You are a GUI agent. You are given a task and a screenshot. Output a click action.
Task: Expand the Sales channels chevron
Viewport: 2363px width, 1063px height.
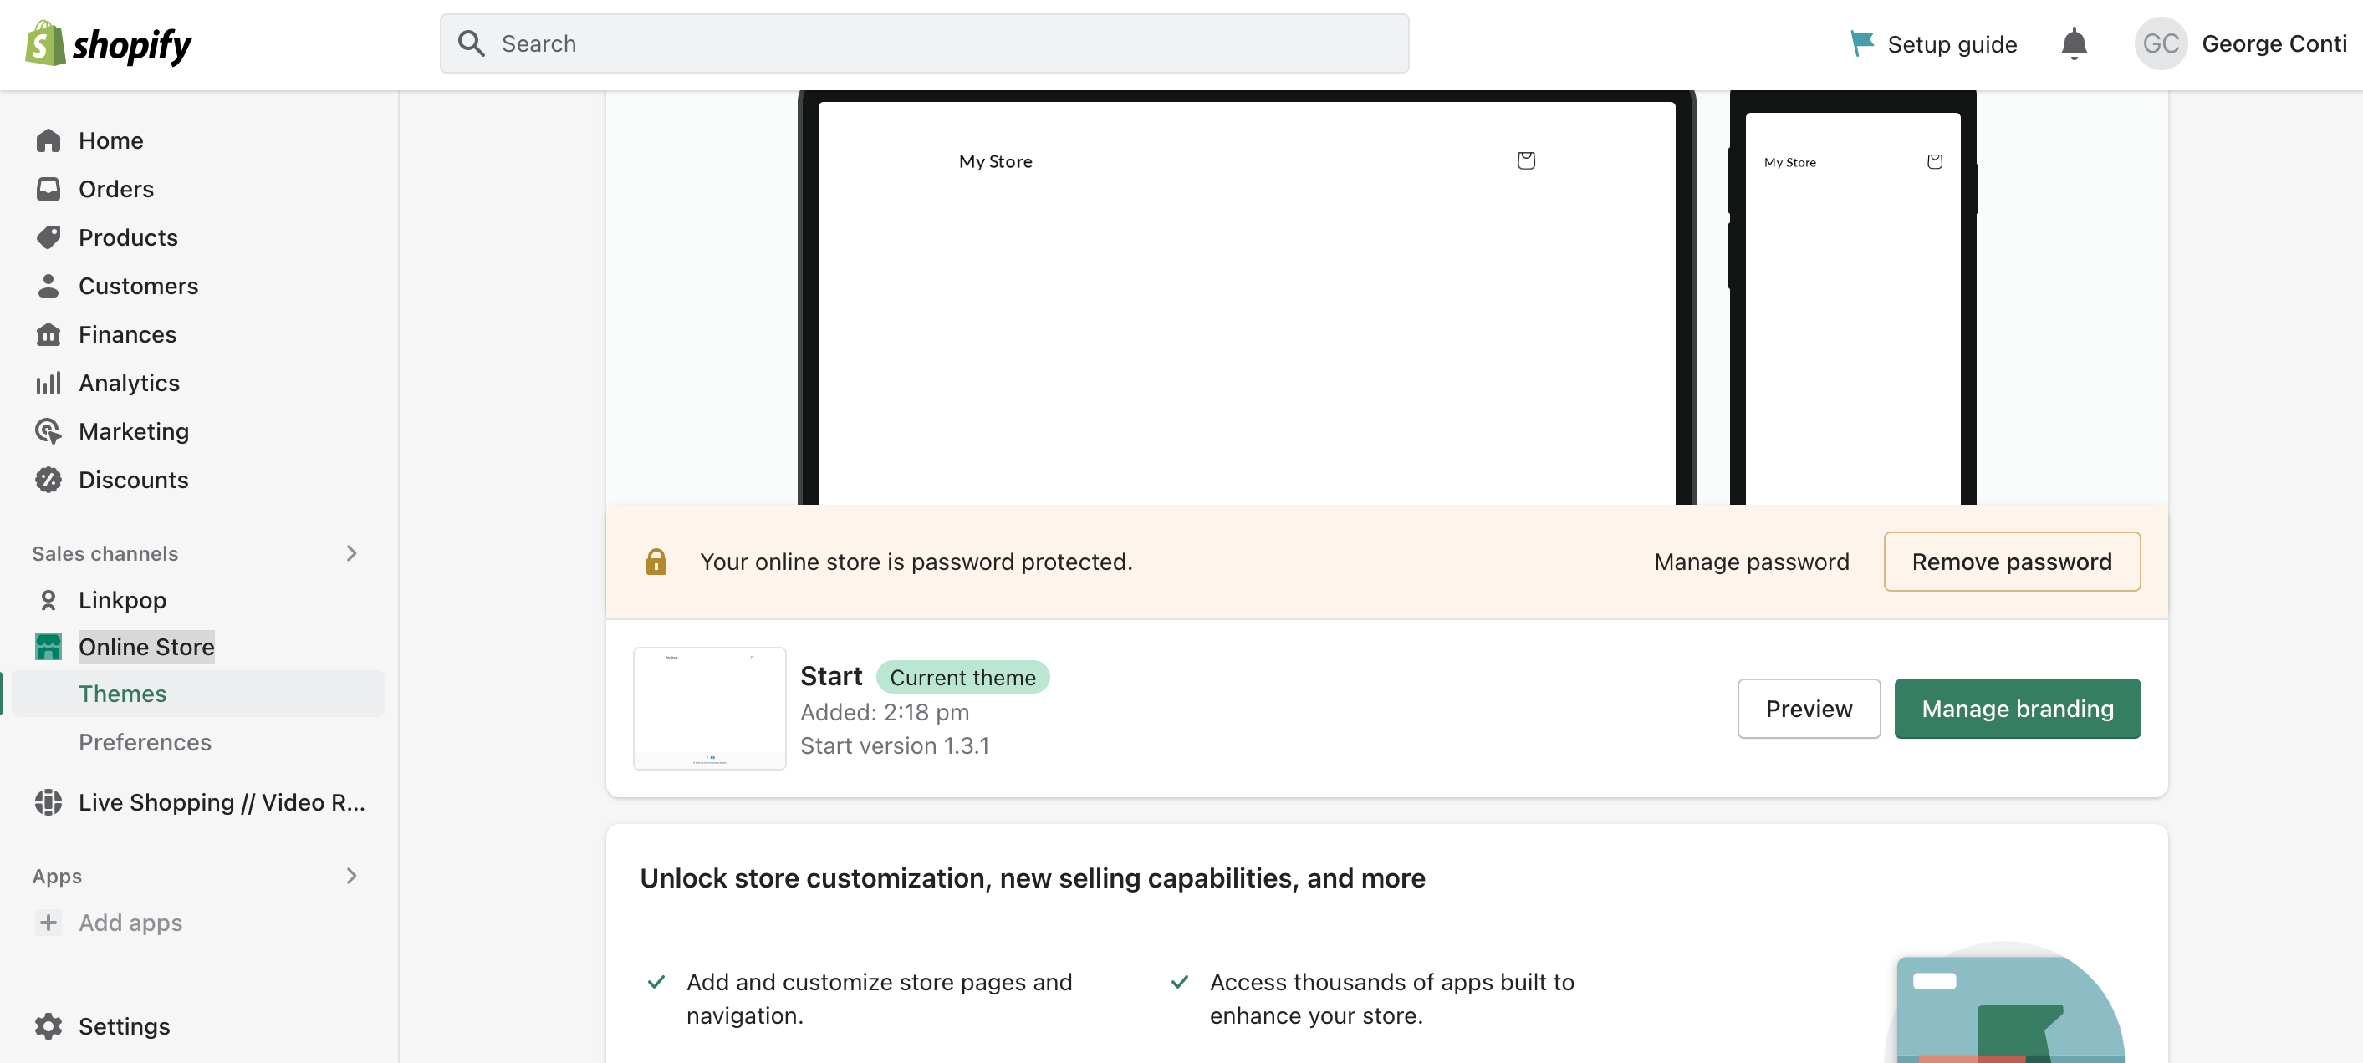pyautogui.click(x=351, y=553)
